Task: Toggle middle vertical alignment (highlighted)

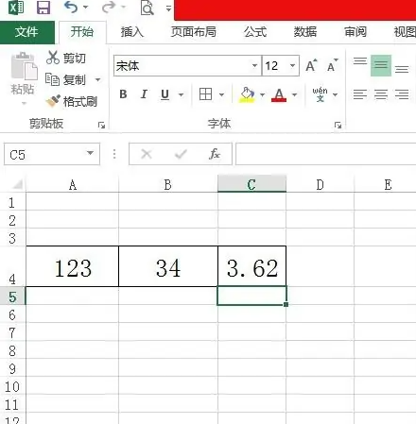Action: pyautogui.click(x=381, y=65)
